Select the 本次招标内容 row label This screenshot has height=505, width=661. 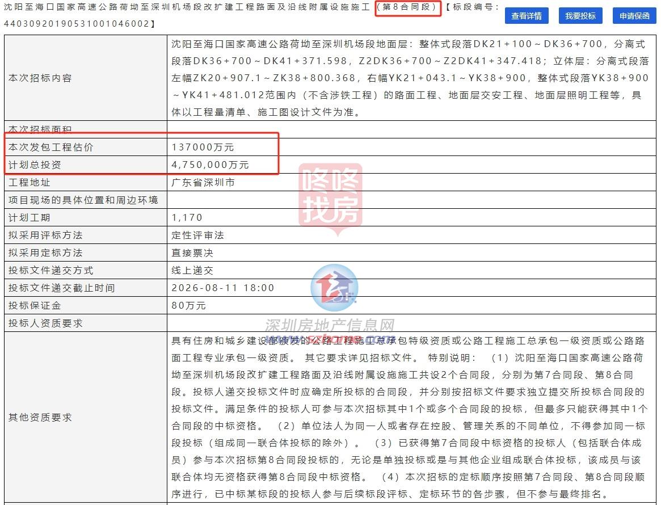(40, 78)
